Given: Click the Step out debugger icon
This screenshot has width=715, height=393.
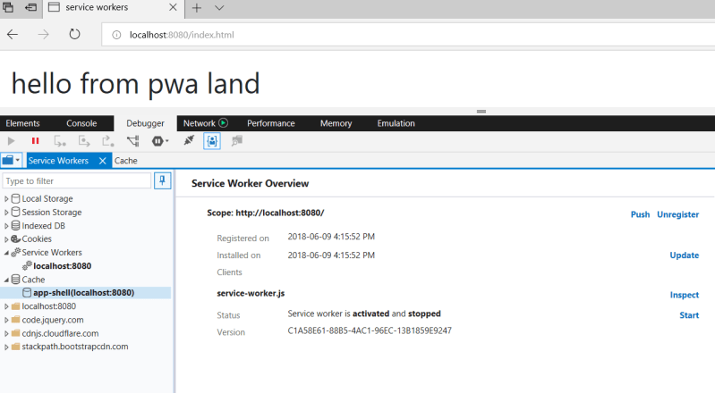Looking at the screenshot, I should pos(108,141).
